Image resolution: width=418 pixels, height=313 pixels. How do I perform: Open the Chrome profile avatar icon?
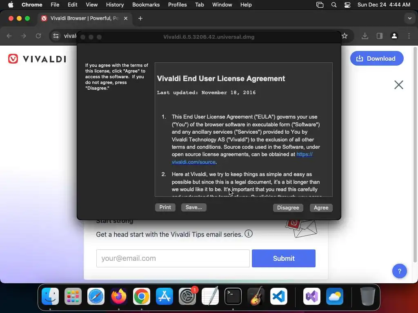394,36
